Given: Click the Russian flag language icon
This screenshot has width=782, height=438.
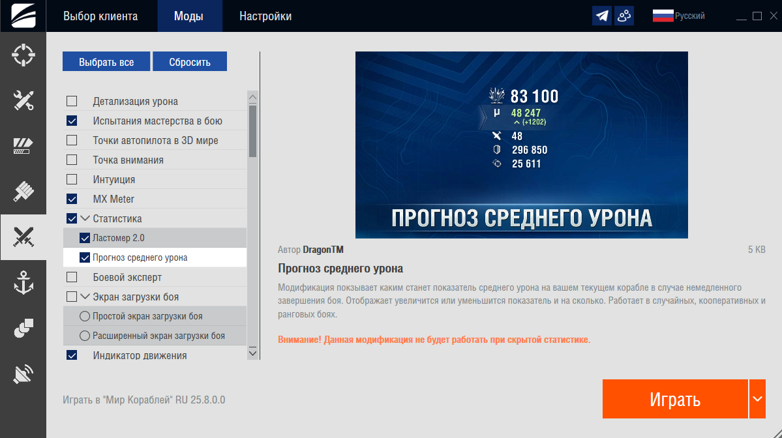Looking at the screenshot, I should [663, 16].
